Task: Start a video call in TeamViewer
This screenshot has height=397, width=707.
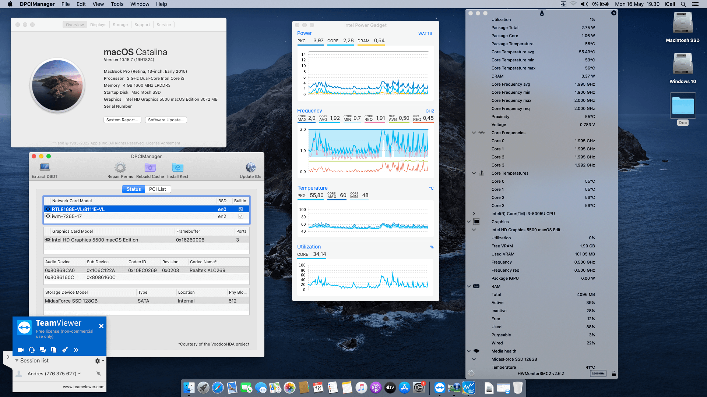Action: coord(20,350)
